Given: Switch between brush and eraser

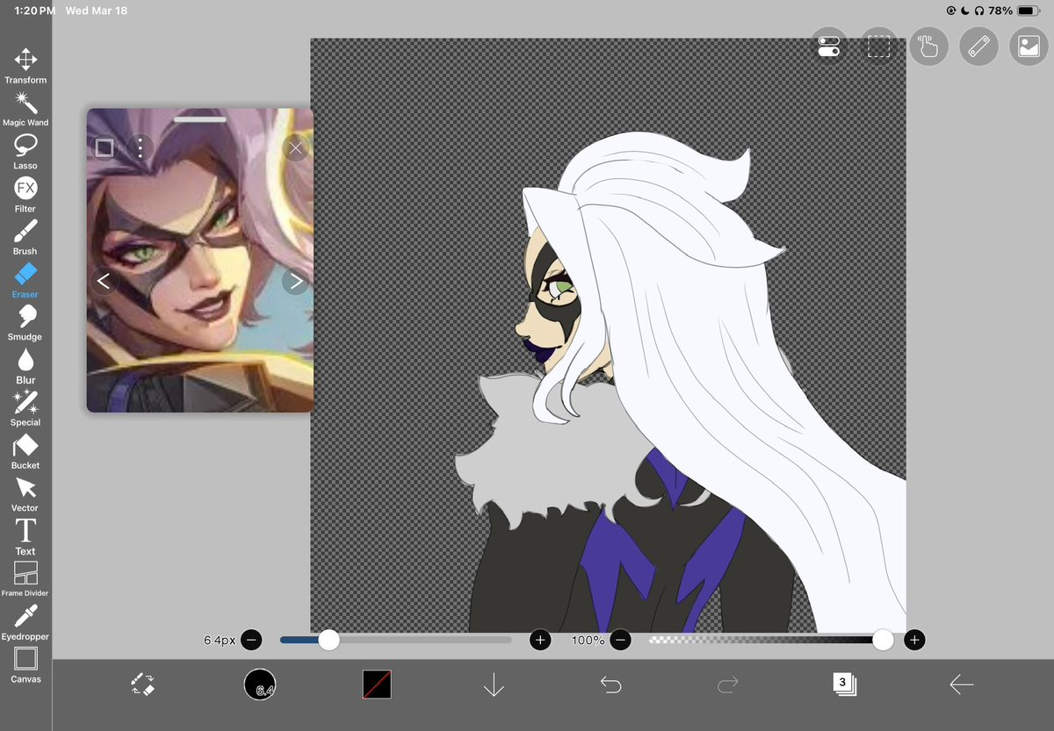Looking at the screenshot, I should [x=143, y=684].
